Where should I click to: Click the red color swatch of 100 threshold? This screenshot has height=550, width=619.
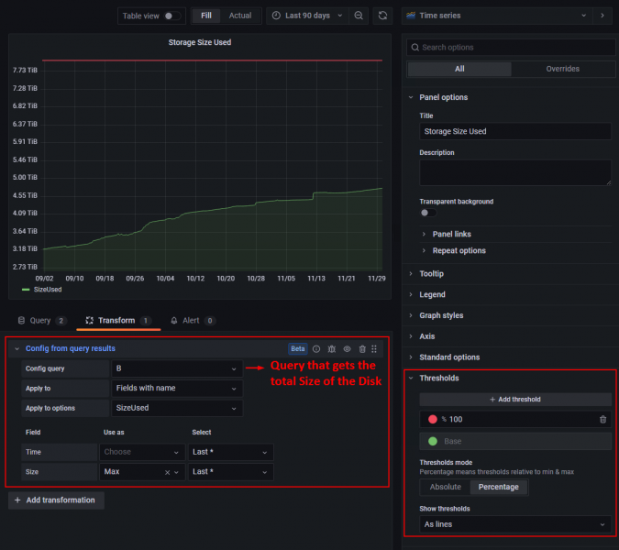[433, 420]
